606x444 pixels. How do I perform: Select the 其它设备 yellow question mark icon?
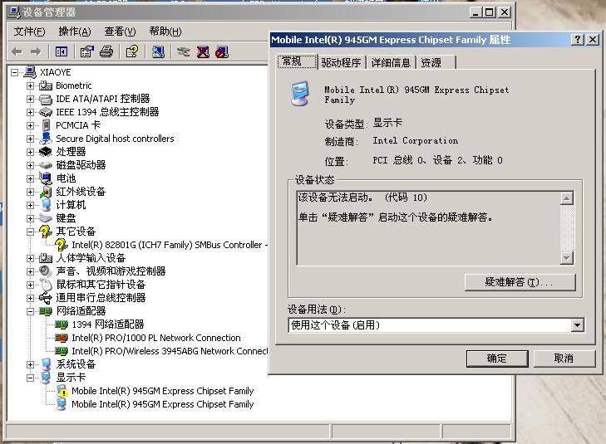46,231
